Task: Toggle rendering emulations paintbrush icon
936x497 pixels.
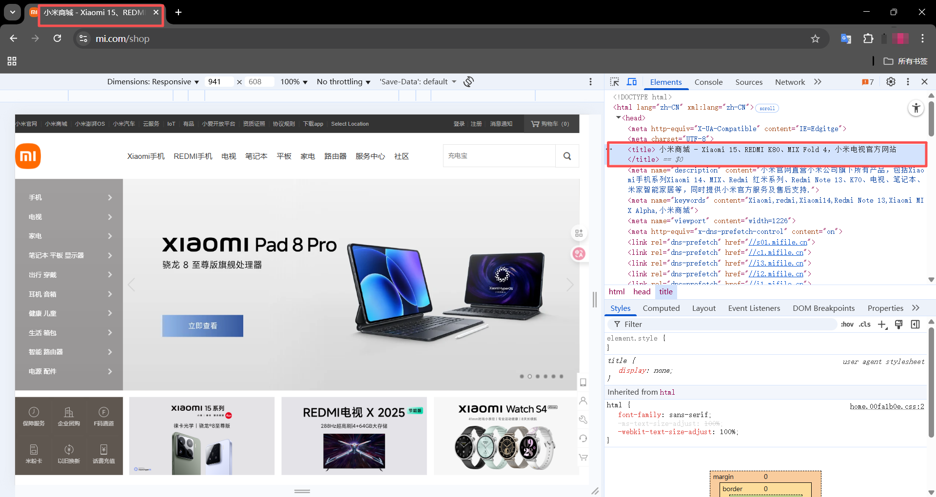Action: (899, 325)
